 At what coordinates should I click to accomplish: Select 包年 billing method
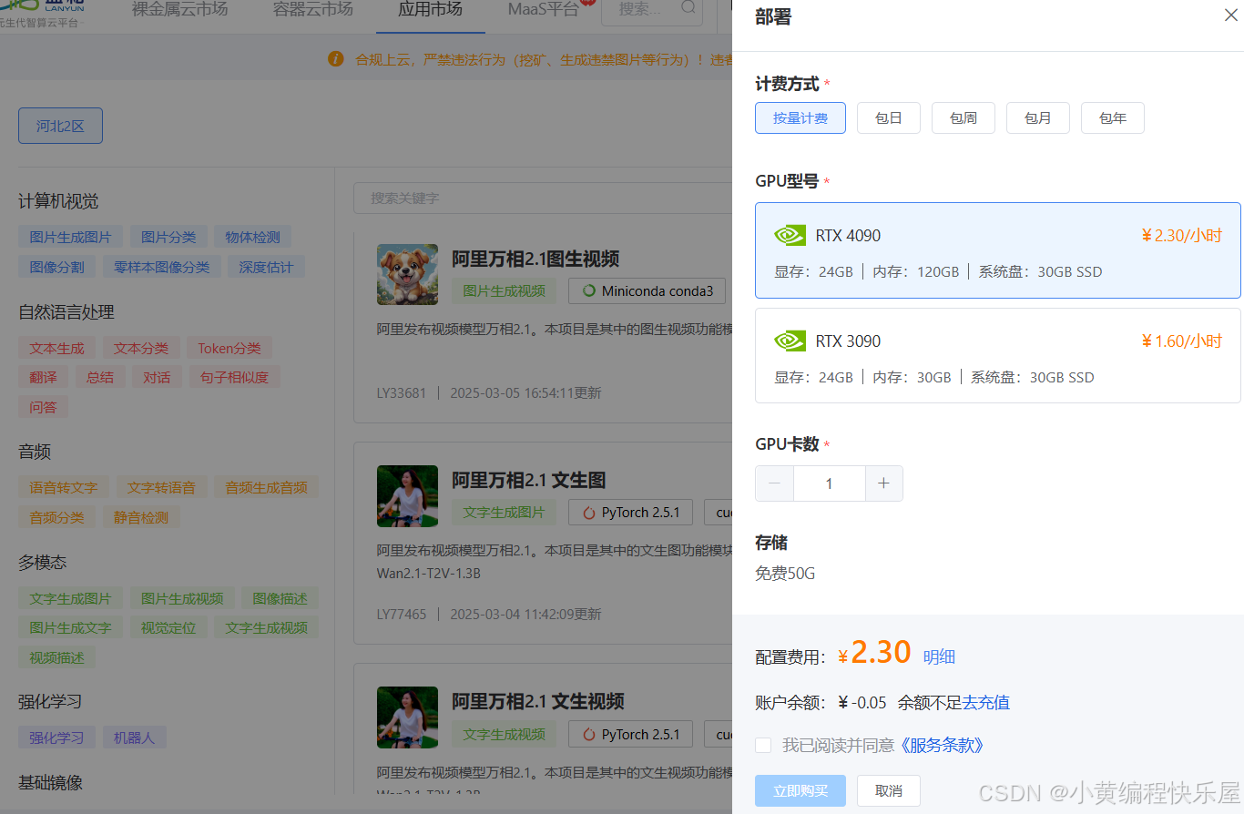1113,118
